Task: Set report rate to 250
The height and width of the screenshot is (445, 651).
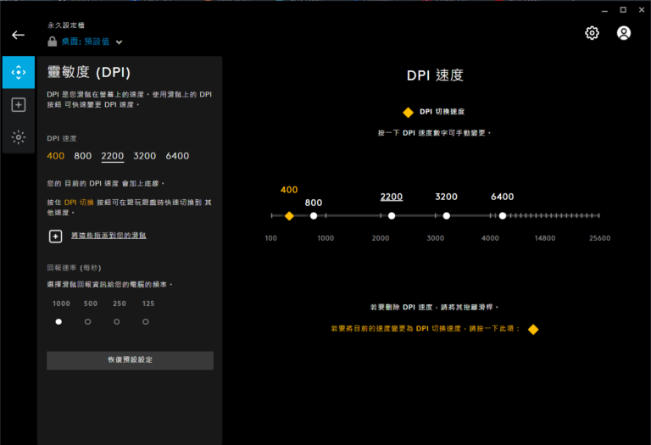Action: point(117,322)
